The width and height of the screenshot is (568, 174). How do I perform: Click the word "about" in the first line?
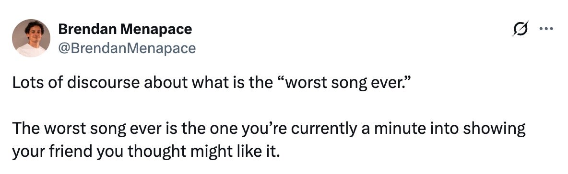pos(166,83)
